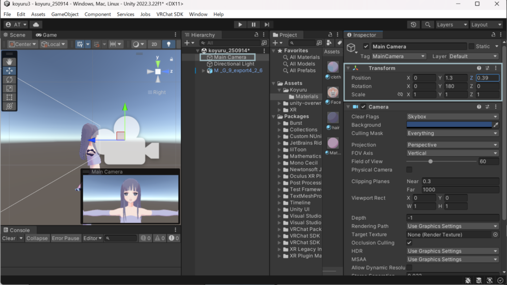Open the Projection dropdown
The image size is (507, 285).
coord(452,145)
